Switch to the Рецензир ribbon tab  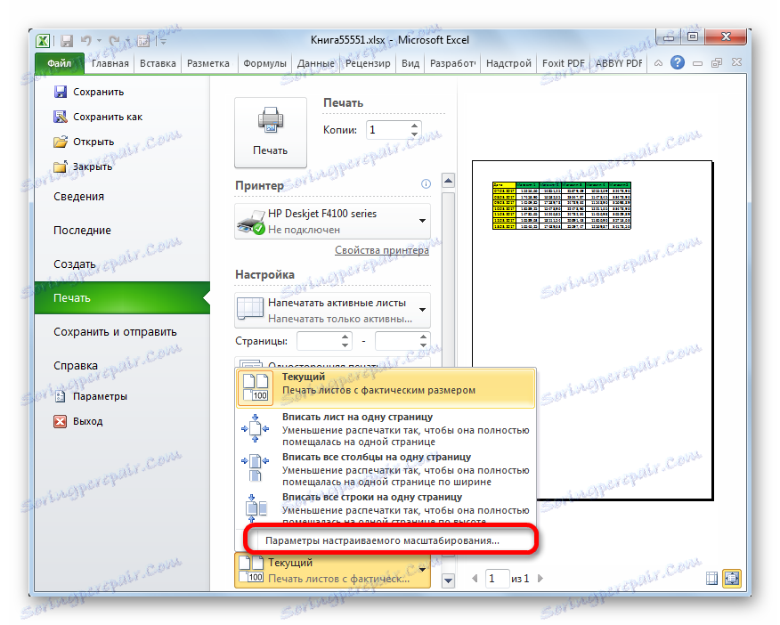coord(368,63)
